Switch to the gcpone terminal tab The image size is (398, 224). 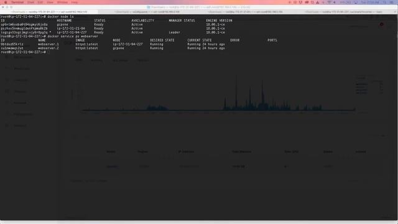(x=147, y=12)
